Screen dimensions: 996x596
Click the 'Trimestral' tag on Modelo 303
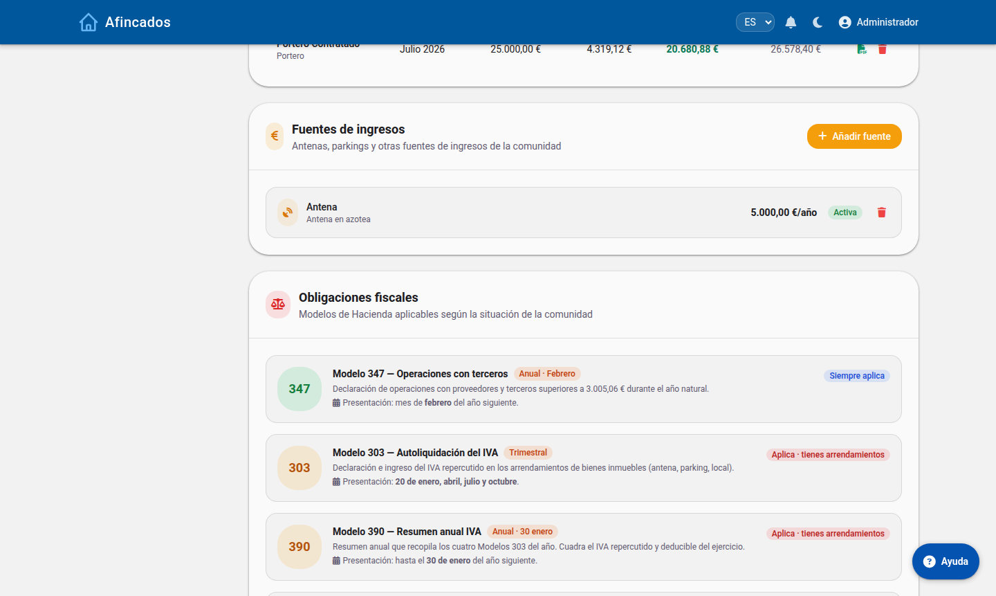click(x=528, y=453)
